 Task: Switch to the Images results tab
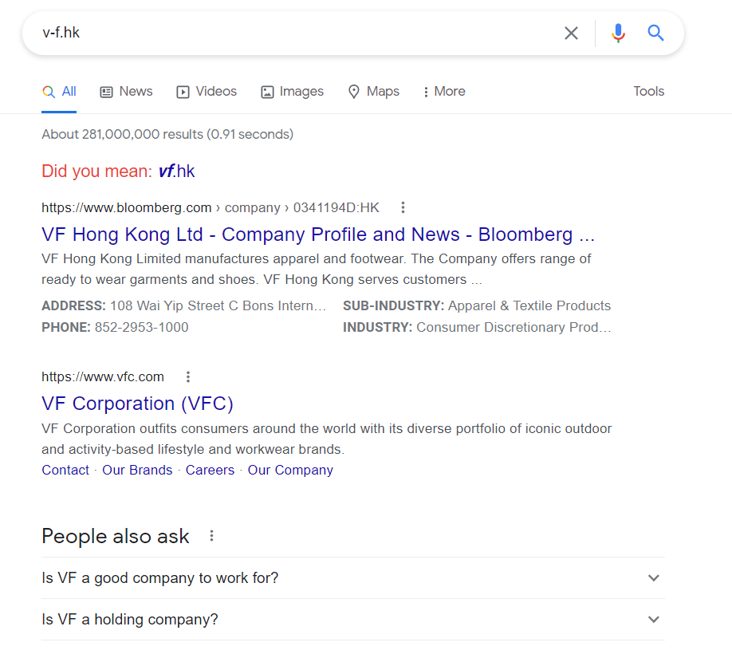[292, 92]
